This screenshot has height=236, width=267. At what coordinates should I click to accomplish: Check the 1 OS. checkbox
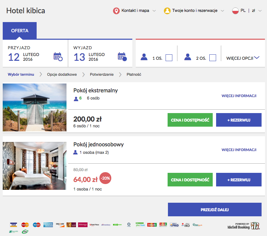tap(169, 58)
